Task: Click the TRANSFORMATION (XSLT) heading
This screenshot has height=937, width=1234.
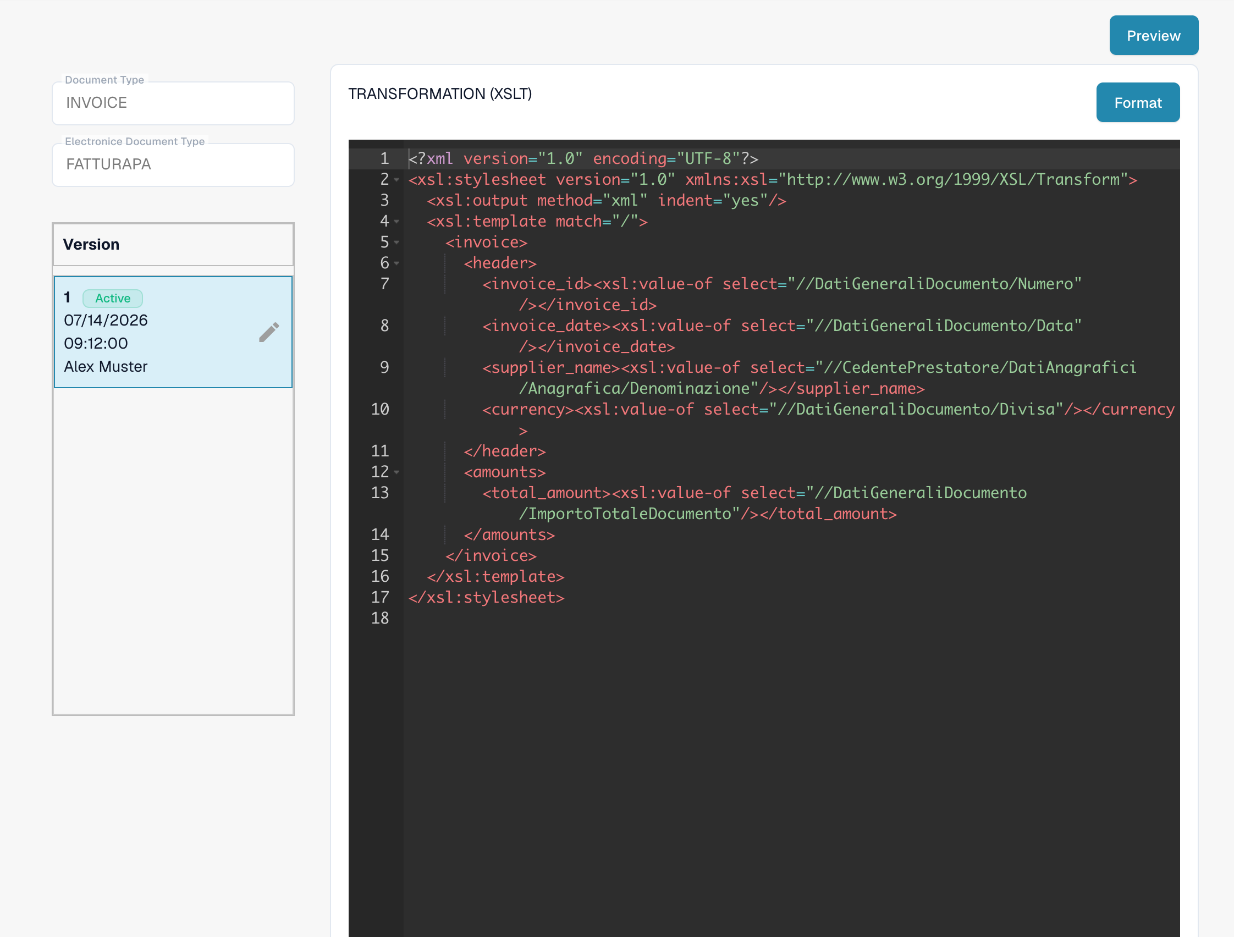Action: pos(439,93)
